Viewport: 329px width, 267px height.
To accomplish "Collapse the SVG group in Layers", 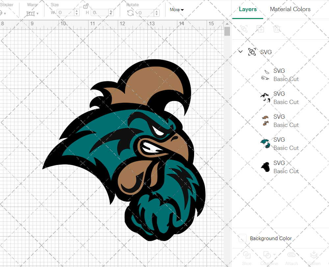I will [240, 51].
